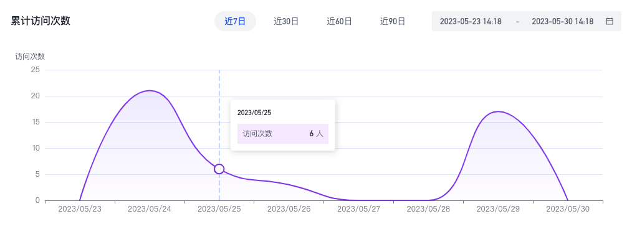Click the 访问次数 y-axis title
The width and height of the screenshot is (632, 229).
point(30,57)
